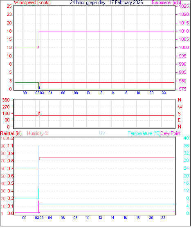191x228 pixels.
Task: Click rainfall axis value 0.1
Action: coord(10,206)
